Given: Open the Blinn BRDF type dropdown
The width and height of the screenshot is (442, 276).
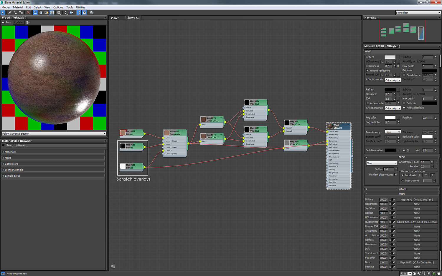Looking at the screenshot, I should (382, 163).
